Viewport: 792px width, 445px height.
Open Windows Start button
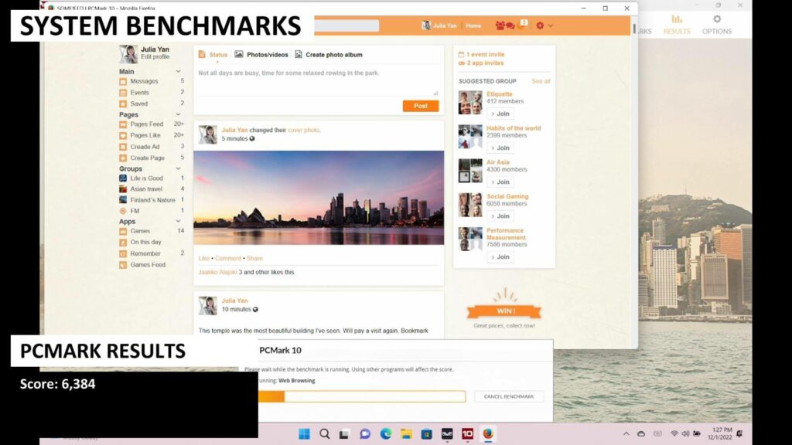pos(304,433)
